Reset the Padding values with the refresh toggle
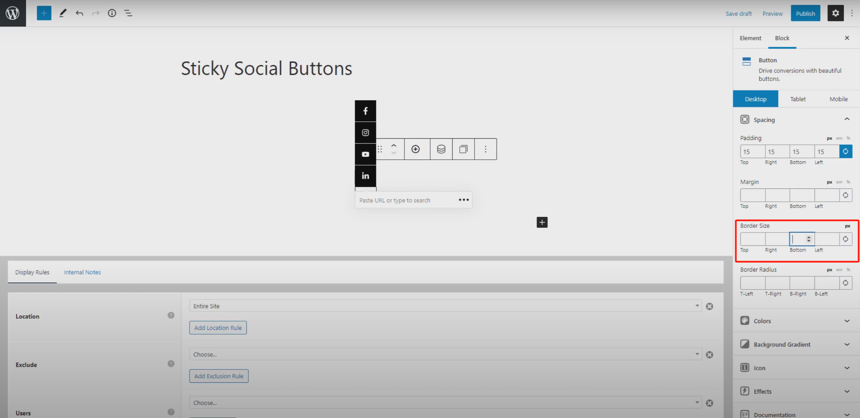 click(845, 151)
